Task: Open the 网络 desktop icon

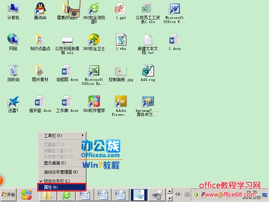Action: tap(13, 42)
